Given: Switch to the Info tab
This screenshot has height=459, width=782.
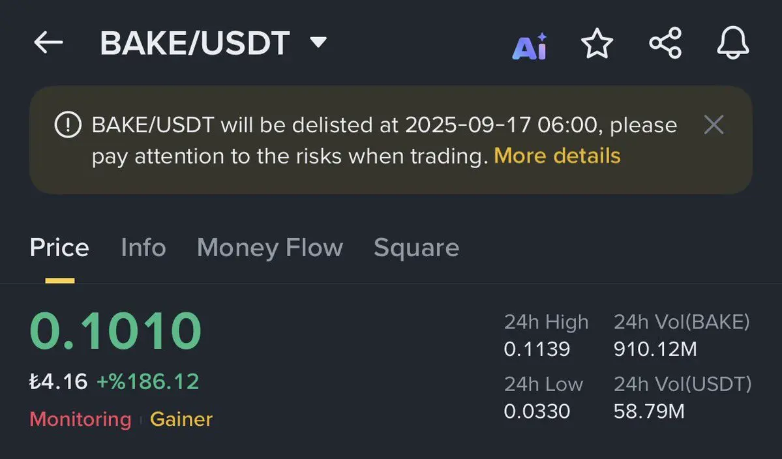Looking at the screenshot, I should 143,248.
